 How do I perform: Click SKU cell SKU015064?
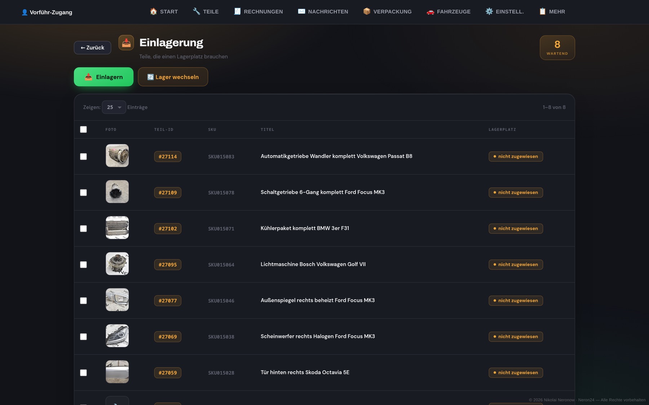click(x=221, y=265)
